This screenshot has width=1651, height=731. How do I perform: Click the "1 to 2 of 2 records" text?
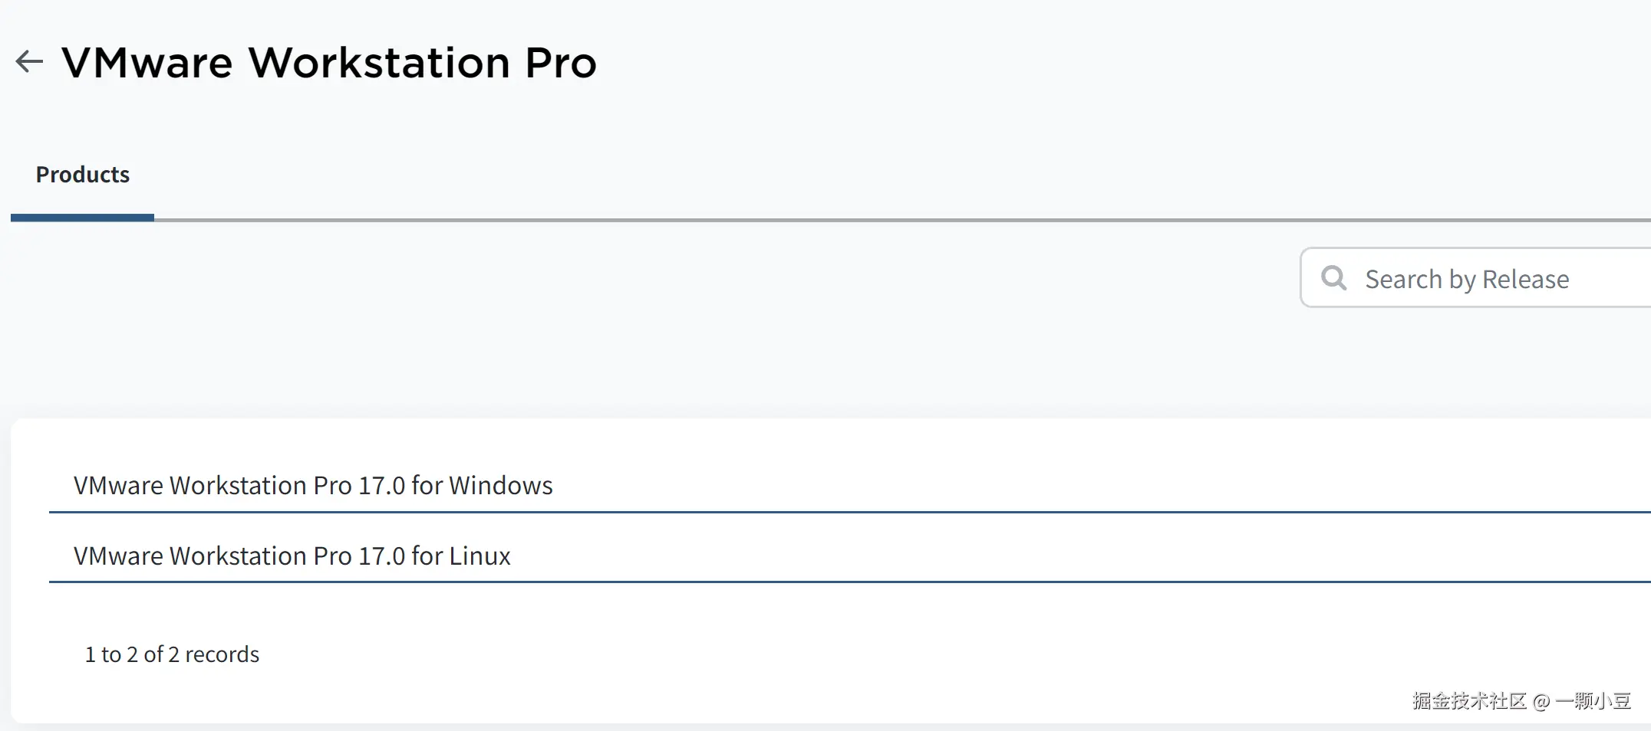coord(172,654)
